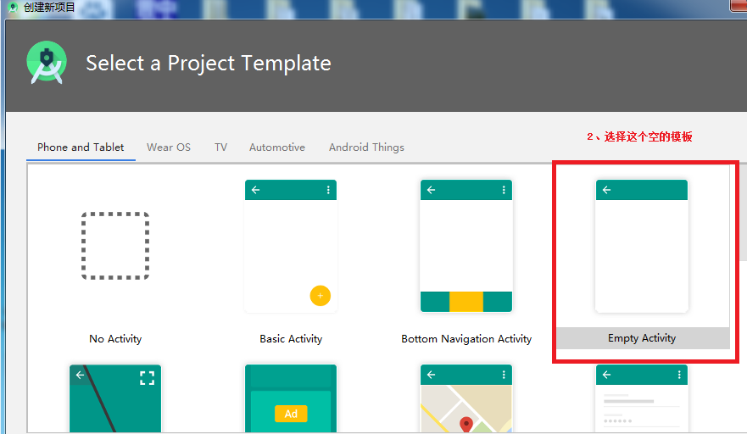Click the Bottom Navigation Activity label
Viewport: 747px width, 434px height.
coord(466,339)
